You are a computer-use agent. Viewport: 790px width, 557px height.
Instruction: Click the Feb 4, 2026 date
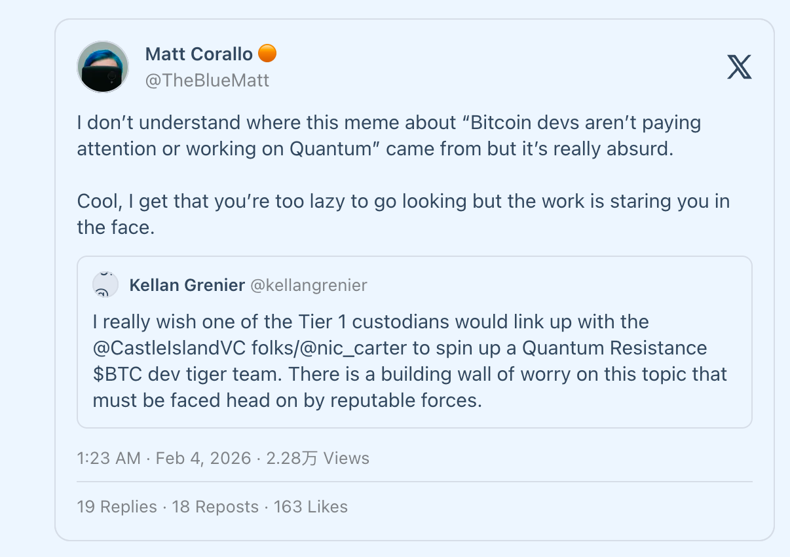click(x=203, y=458)
